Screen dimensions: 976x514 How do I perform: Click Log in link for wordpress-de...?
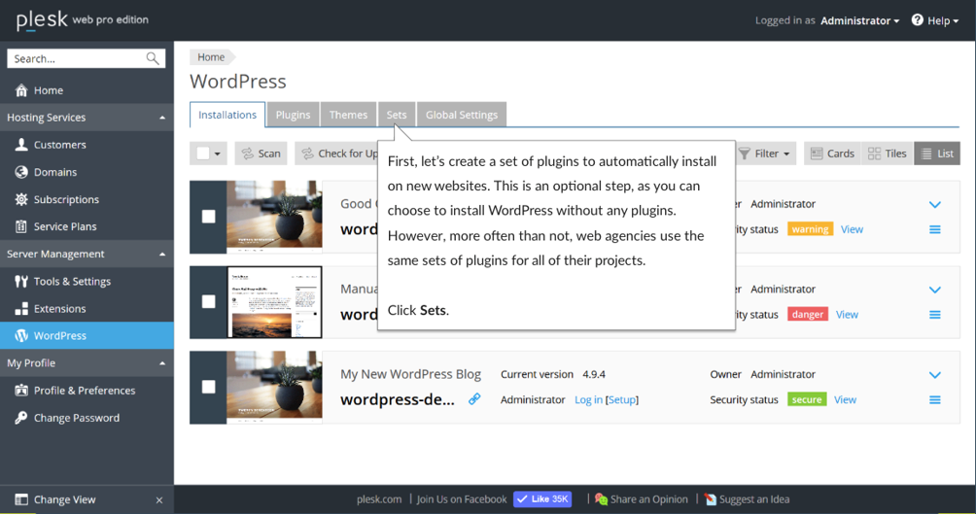588,399
